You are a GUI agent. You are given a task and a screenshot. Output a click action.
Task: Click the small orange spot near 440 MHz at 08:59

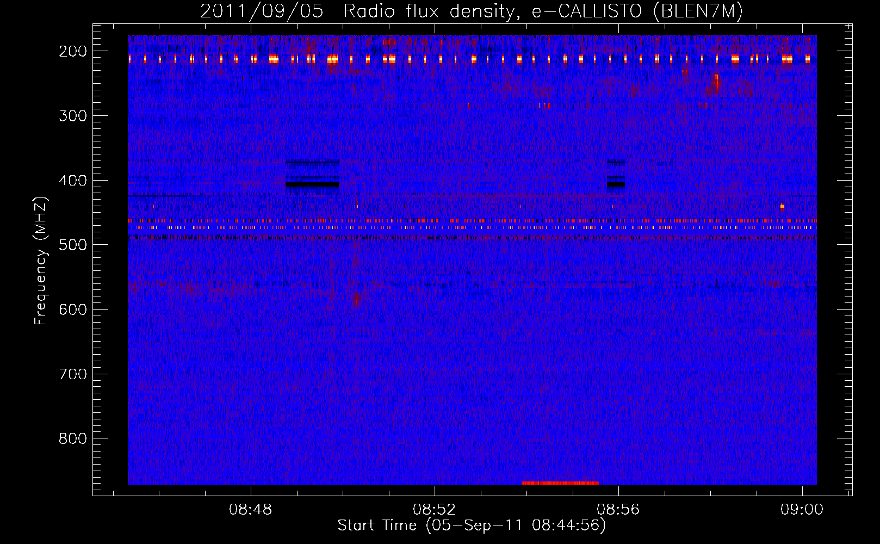click(782, 206)
